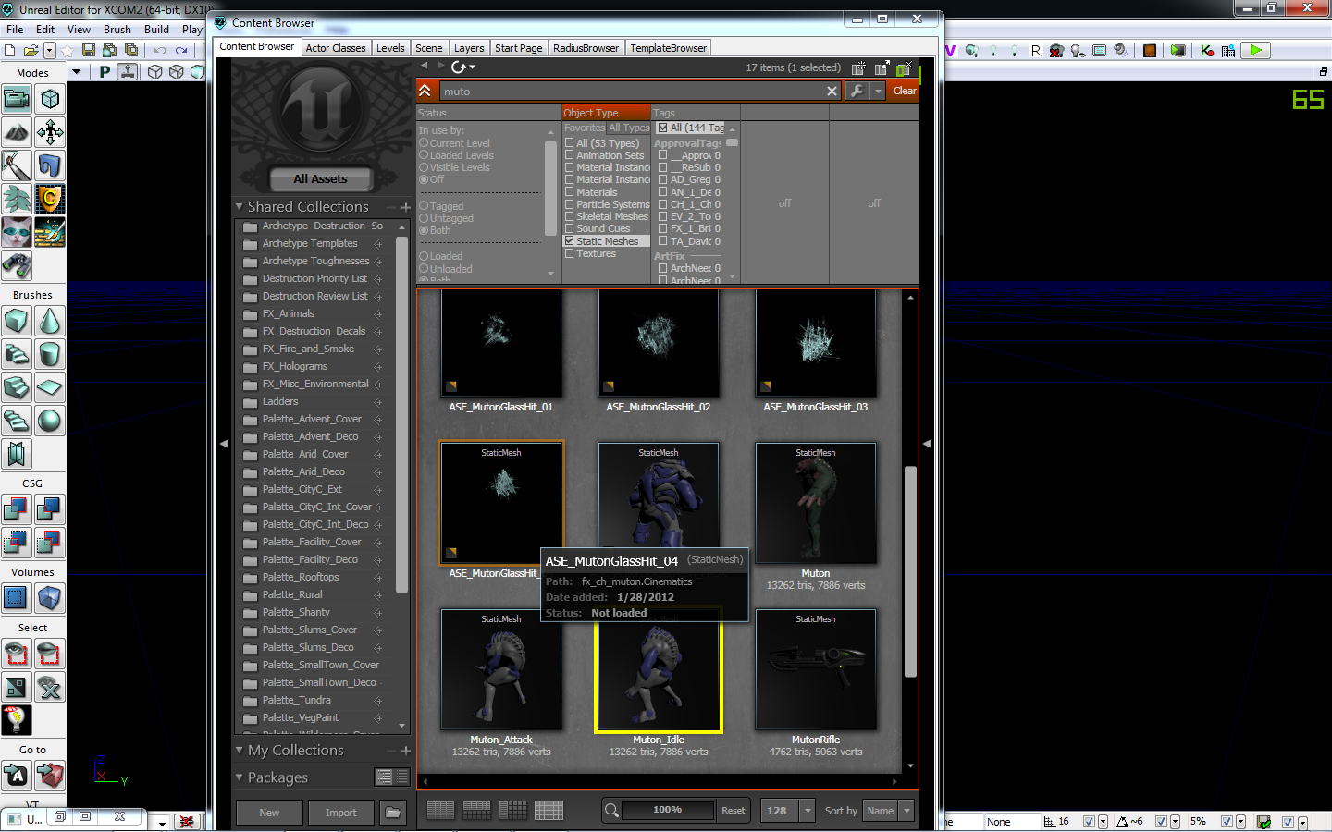Collapse the left collections panel arrow

224,444
